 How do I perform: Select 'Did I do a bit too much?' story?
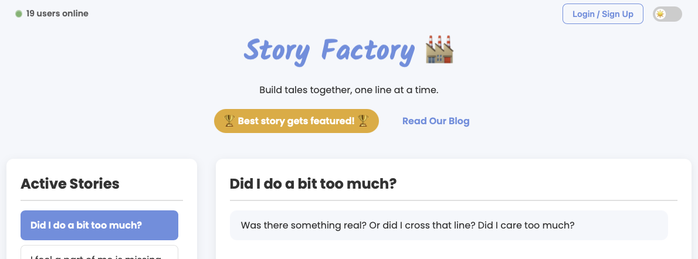(x=99, y=225)
